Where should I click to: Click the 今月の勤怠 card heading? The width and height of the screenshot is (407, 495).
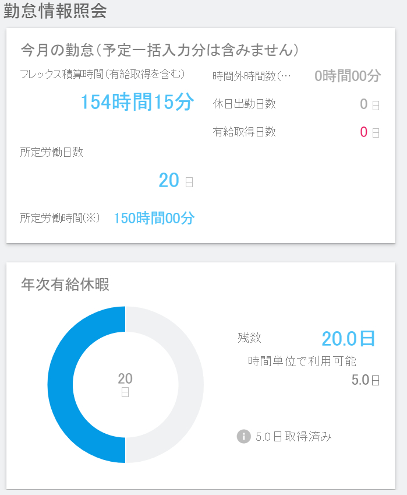click(160, 50)
